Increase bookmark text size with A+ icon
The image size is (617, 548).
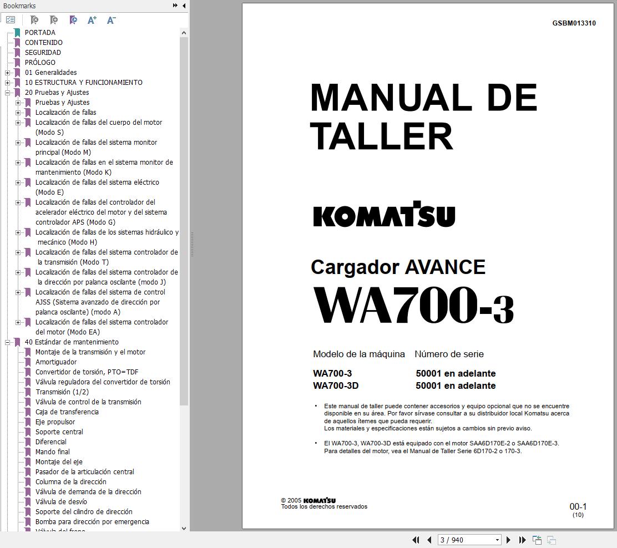click(x=92, y=19)
